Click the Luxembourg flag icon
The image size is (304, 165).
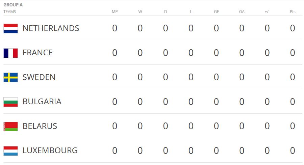tap(10, 151)
